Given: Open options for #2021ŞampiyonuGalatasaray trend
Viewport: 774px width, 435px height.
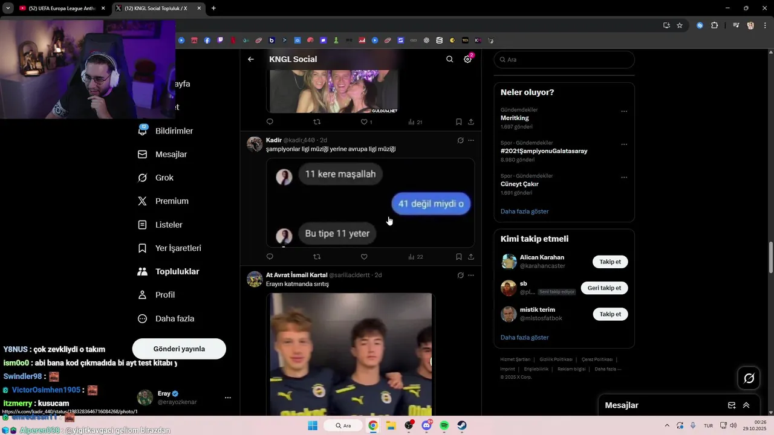Looking at the screenshot, I should 624,144.
